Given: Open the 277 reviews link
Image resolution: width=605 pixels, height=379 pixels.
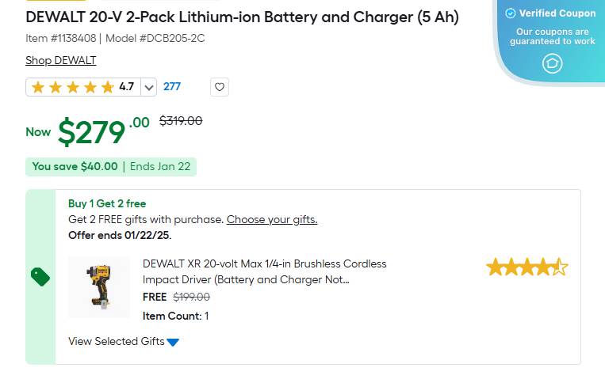Looking at the screenshot, I should [x=172, y=87].
